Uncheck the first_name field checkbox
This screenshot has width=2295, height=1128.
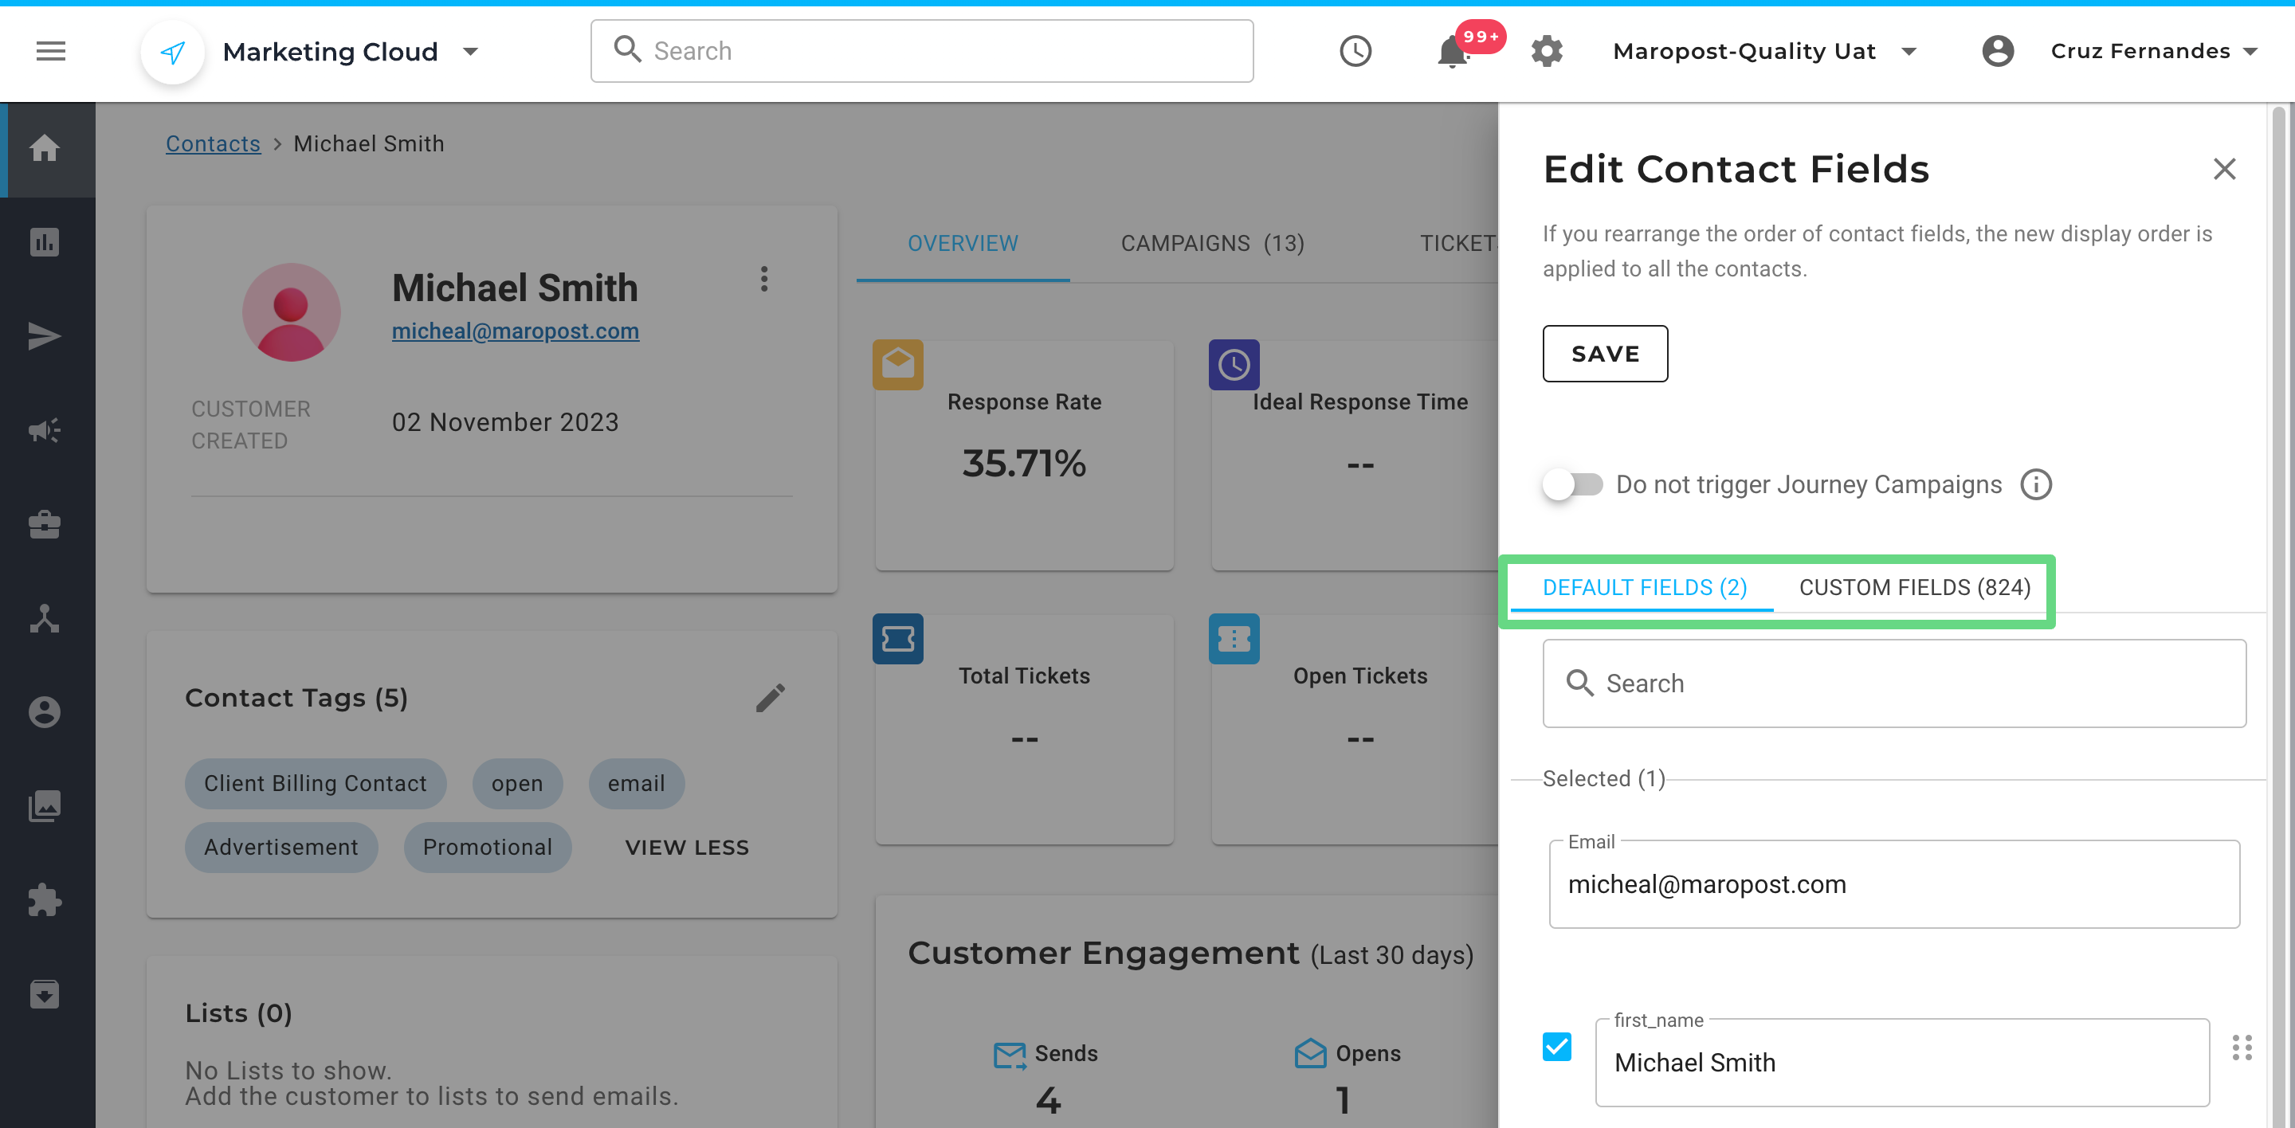coord(1556,1047)
